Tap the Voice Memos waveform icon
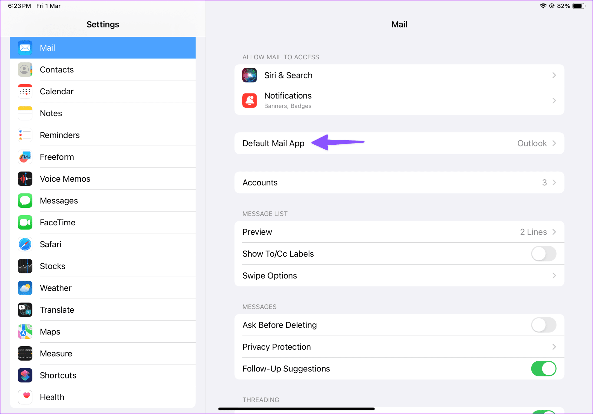 pyautogui.click(x=25, y=179)
